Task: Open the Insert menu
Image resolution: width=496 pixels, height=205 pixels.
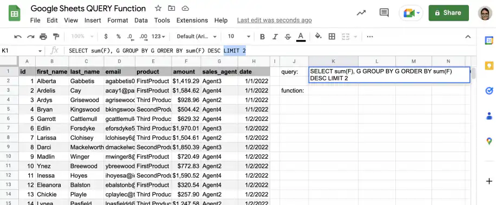Action: [x=93, y=20]
